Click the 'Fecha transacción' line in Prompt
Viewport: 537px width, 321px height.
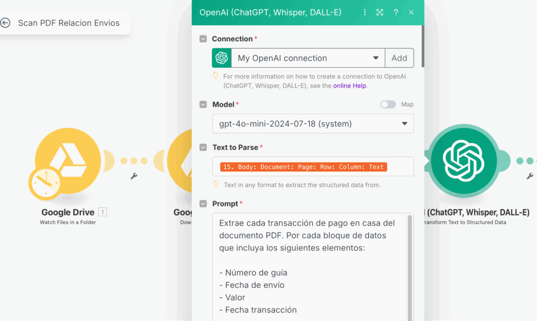point(258,309)
